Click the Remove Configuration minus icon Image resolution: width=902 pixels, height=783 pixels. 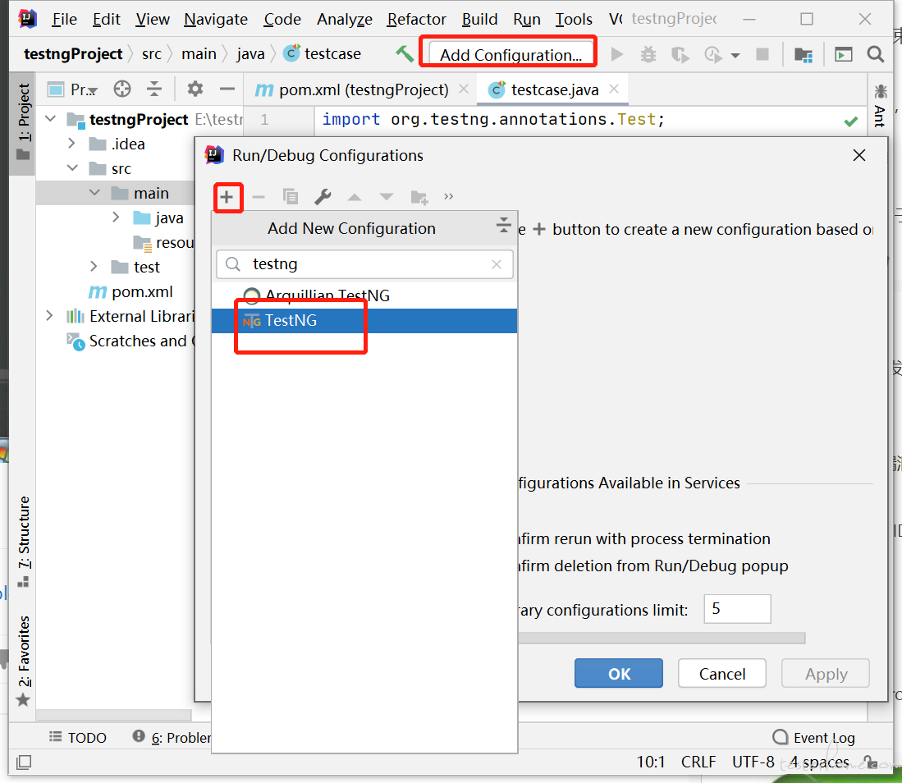259,197
